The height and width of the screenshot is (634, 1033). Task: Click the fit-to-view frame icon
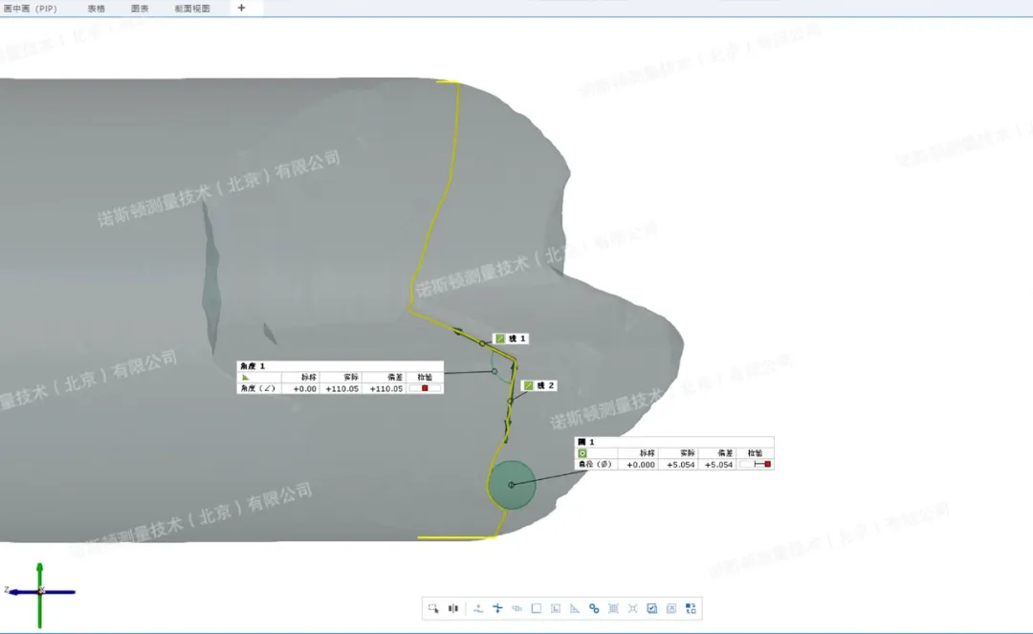(x=632, y=608)
